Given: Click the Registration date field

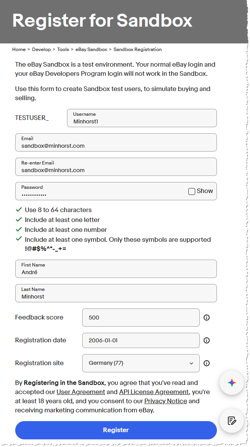Looking at the screenshot, I should pyautogui.click(x=141, y=340).
